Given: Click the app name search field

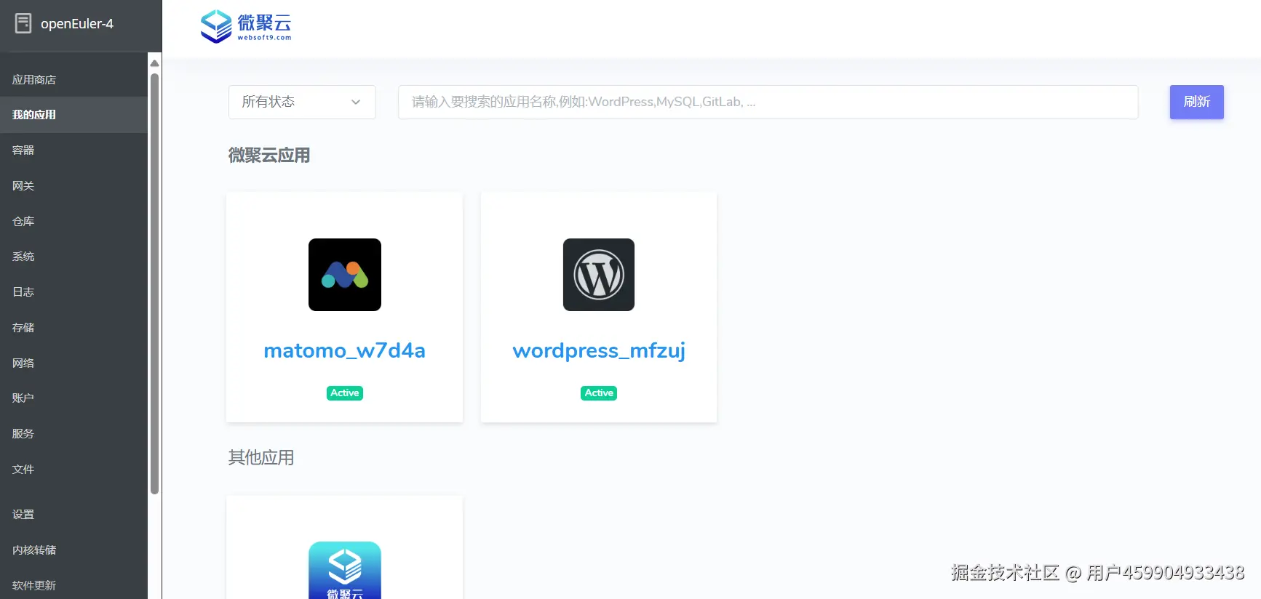Looking at the screenshot, I should pyautogui.click(x=768, y=102).
